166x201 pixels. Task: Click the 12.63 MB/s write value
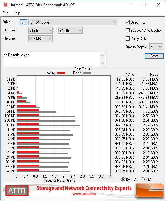[x=125, y=79]
